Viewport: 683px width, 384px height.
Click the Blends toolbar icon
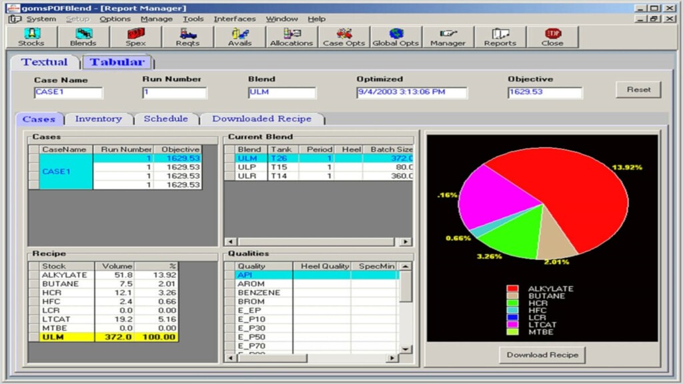[x=83, y=37]
